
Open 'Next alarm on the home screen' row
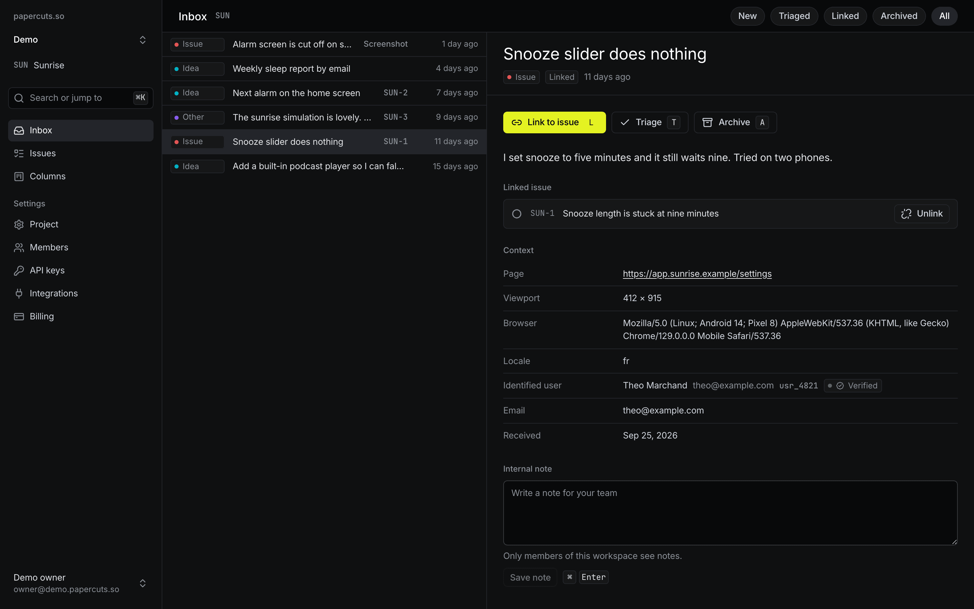click(x=324, y=93)
